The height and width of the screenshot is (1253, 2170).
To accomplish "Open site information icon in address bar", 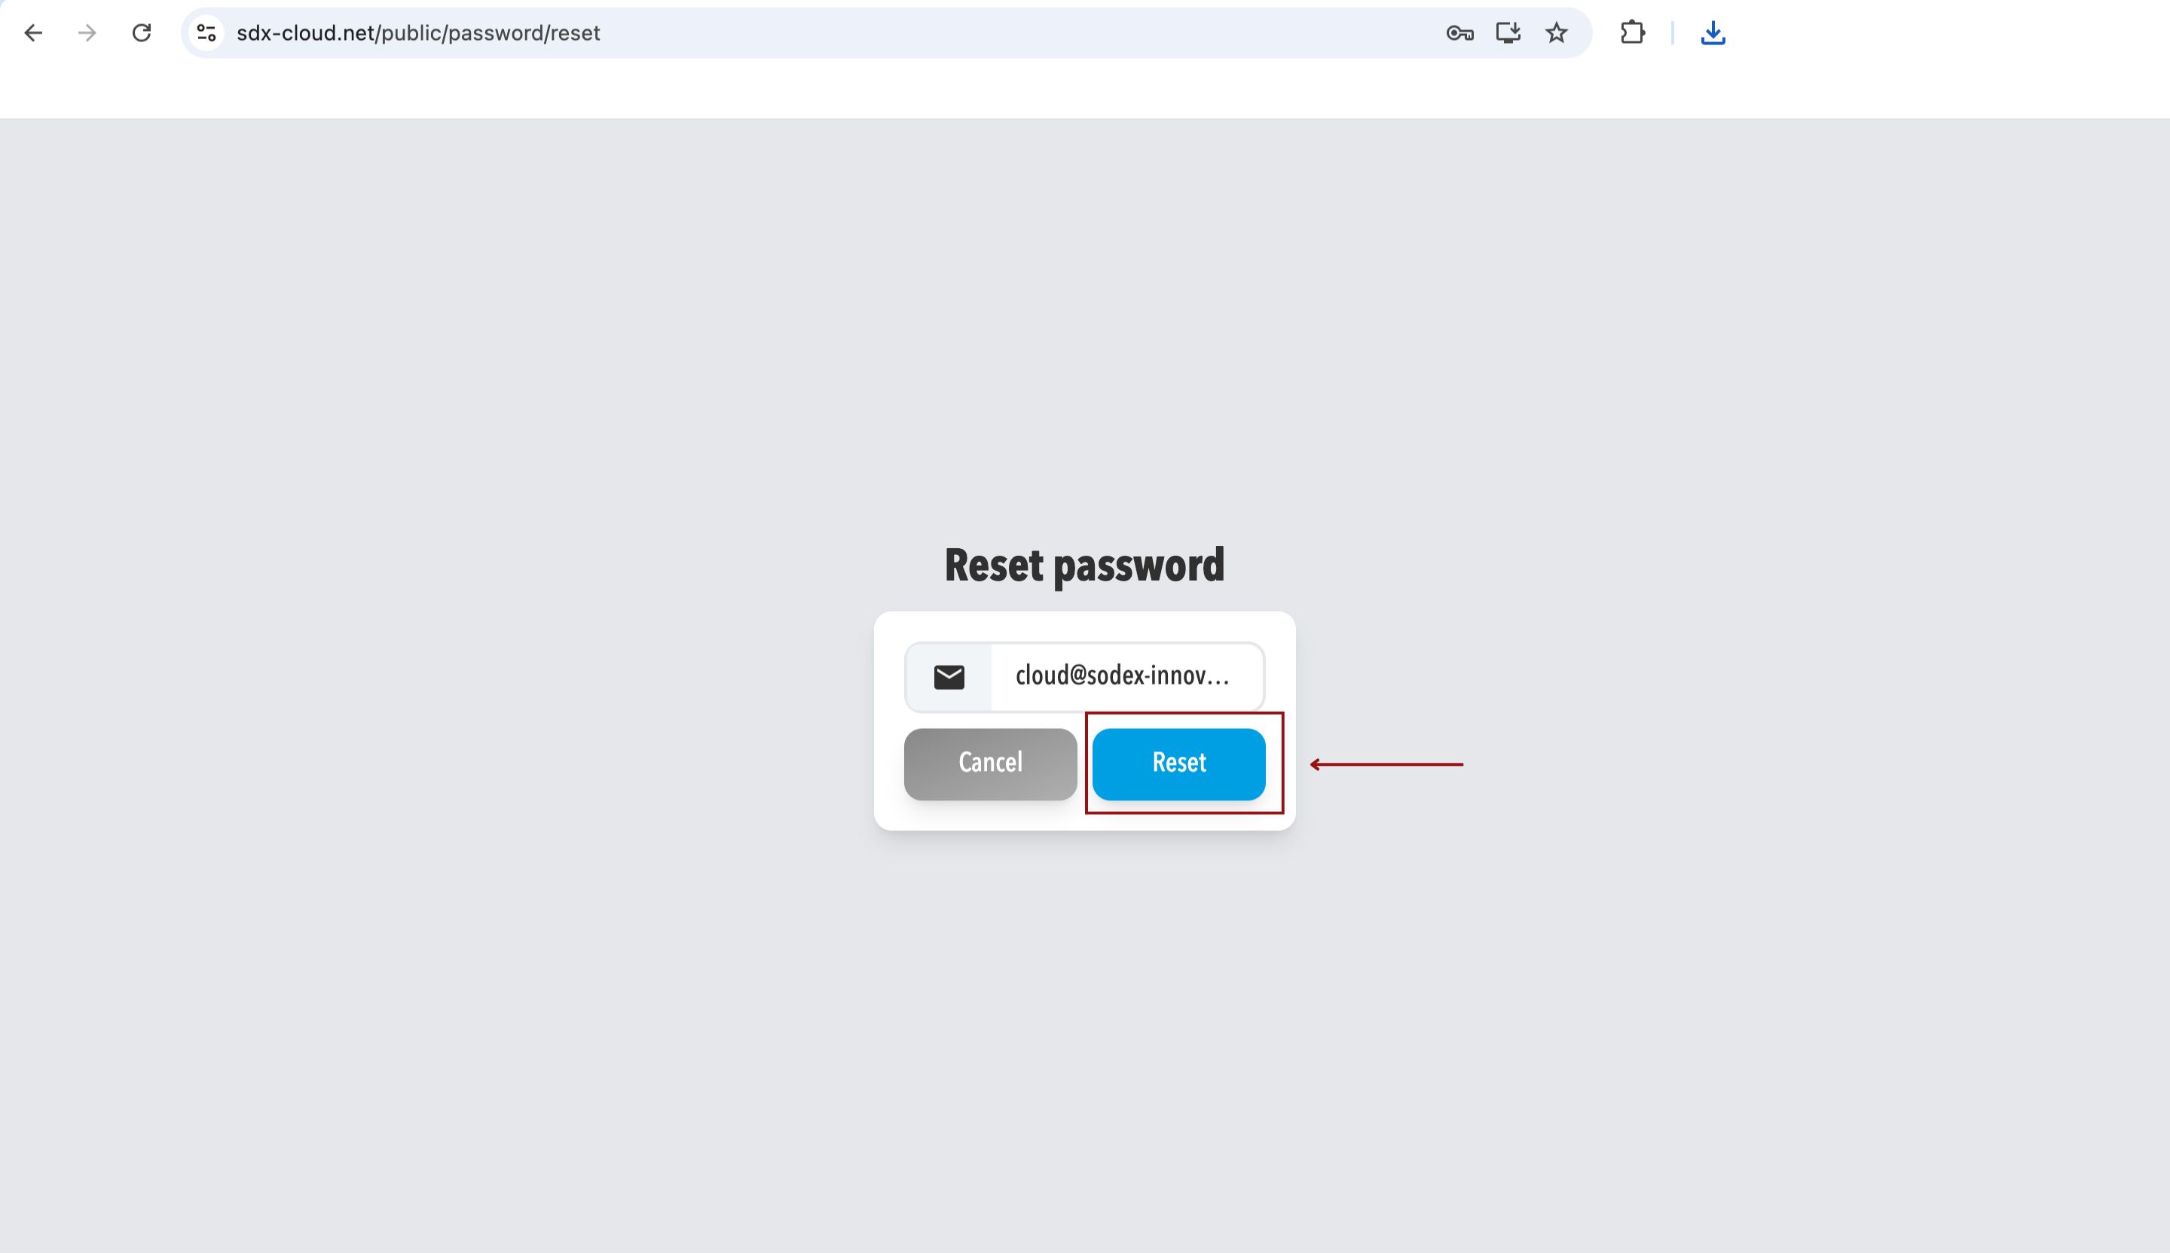I will [x=206, y=32].
